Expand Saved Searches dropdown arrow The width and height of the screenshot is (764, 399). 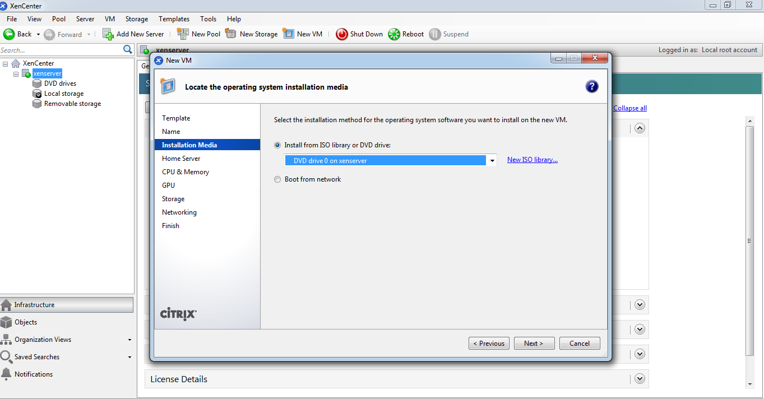click(x=129, y=358)
